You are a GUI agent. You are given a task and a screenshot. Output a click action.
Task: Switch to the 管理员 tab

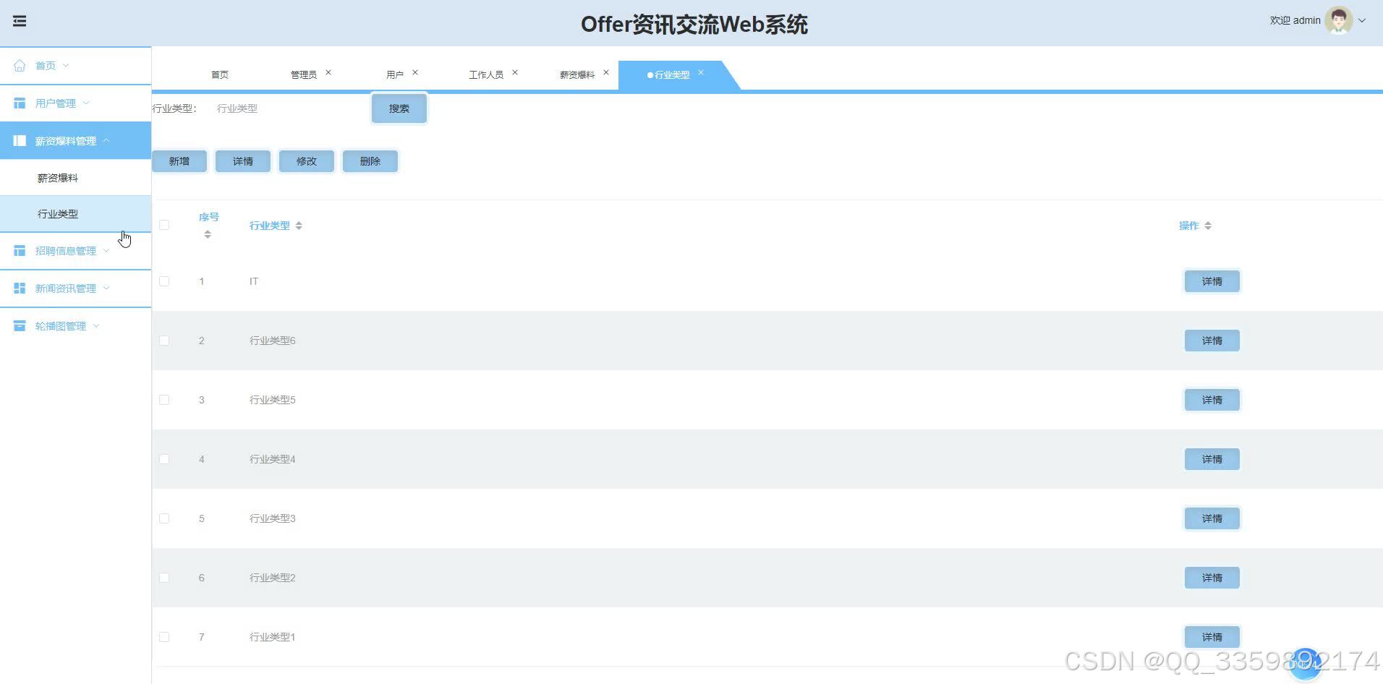(x=304, y=74)
